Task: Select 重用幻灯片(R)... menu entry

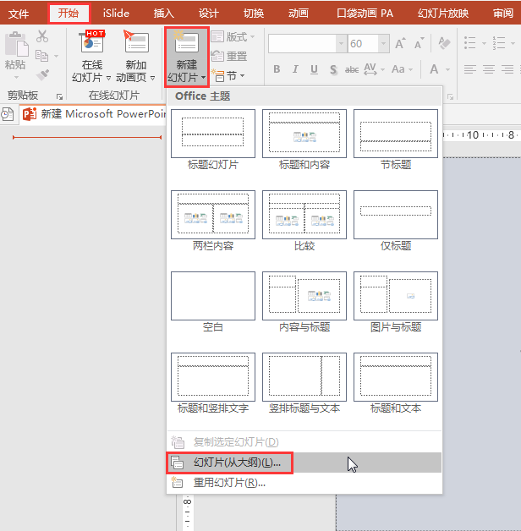Action: pos(304,483)
